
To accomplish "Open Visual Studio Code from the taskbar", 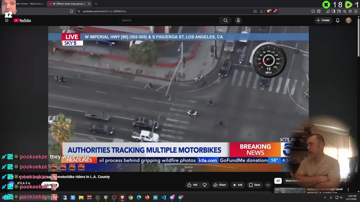I will click(x=164, y=198).
